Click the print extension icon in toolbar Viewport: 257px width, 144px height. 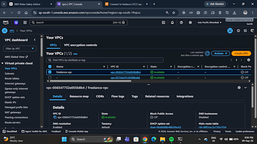198,13
